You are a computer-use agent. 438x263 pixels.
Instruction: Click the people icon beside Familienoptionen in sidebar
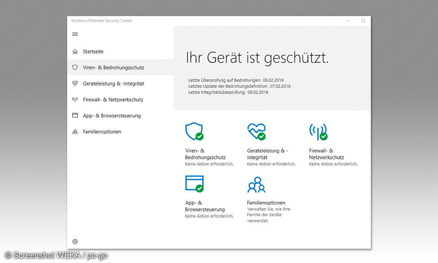click(75, 131)
